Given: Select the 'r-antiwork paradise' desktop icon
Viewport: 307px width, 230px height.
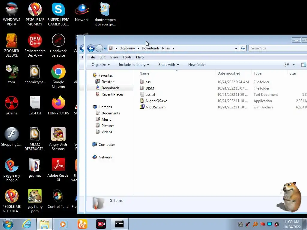Looking at the screenshot, I should click(x=58, y=46).
